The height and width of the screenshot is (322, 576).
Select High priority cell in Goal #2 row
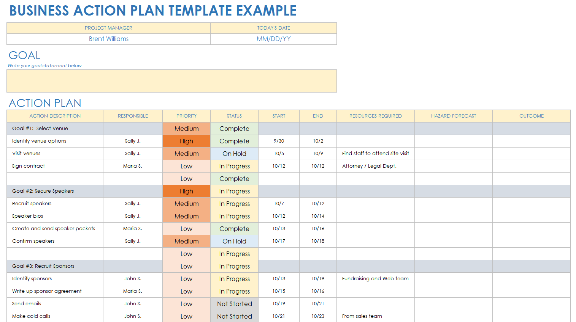(x=186, y=191)
